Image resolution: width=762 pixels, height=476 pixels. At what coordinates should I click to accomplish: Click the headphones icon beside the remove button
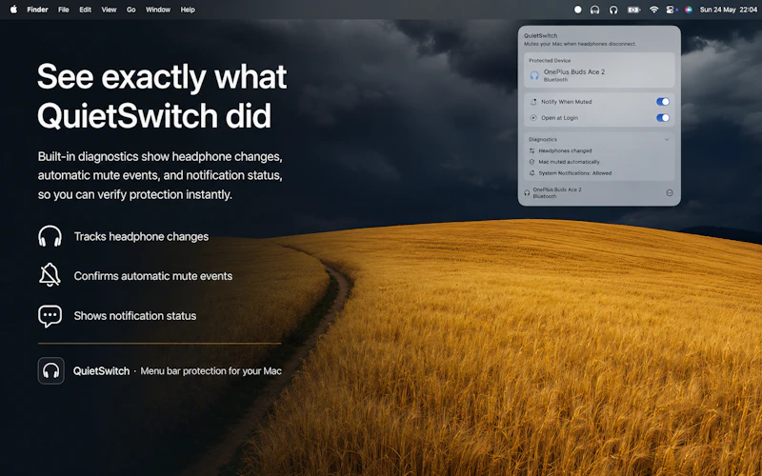(x=527, y=193)
